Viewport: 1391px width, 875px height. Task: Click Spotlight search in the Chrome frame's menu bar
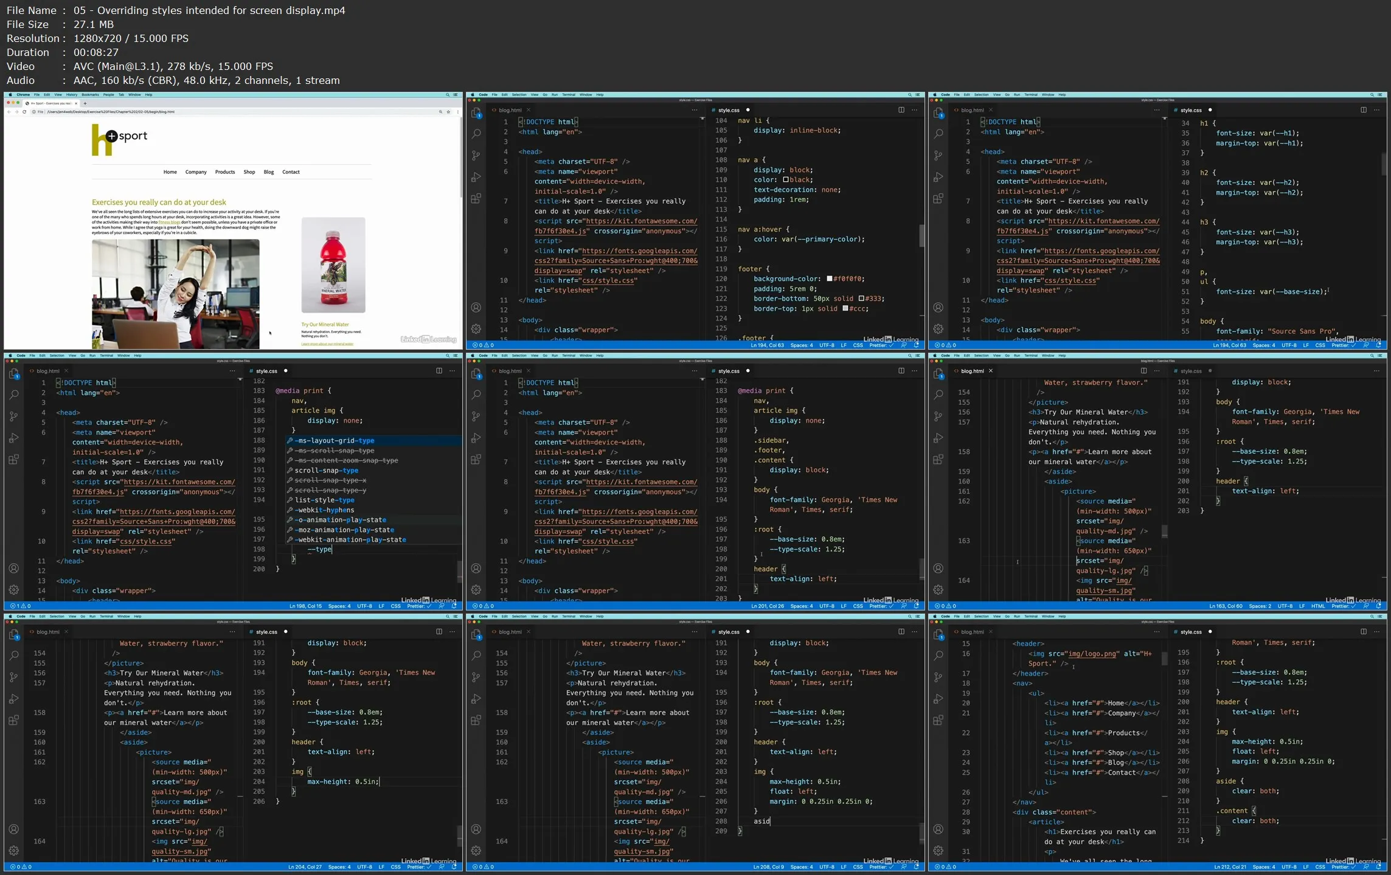448,95
